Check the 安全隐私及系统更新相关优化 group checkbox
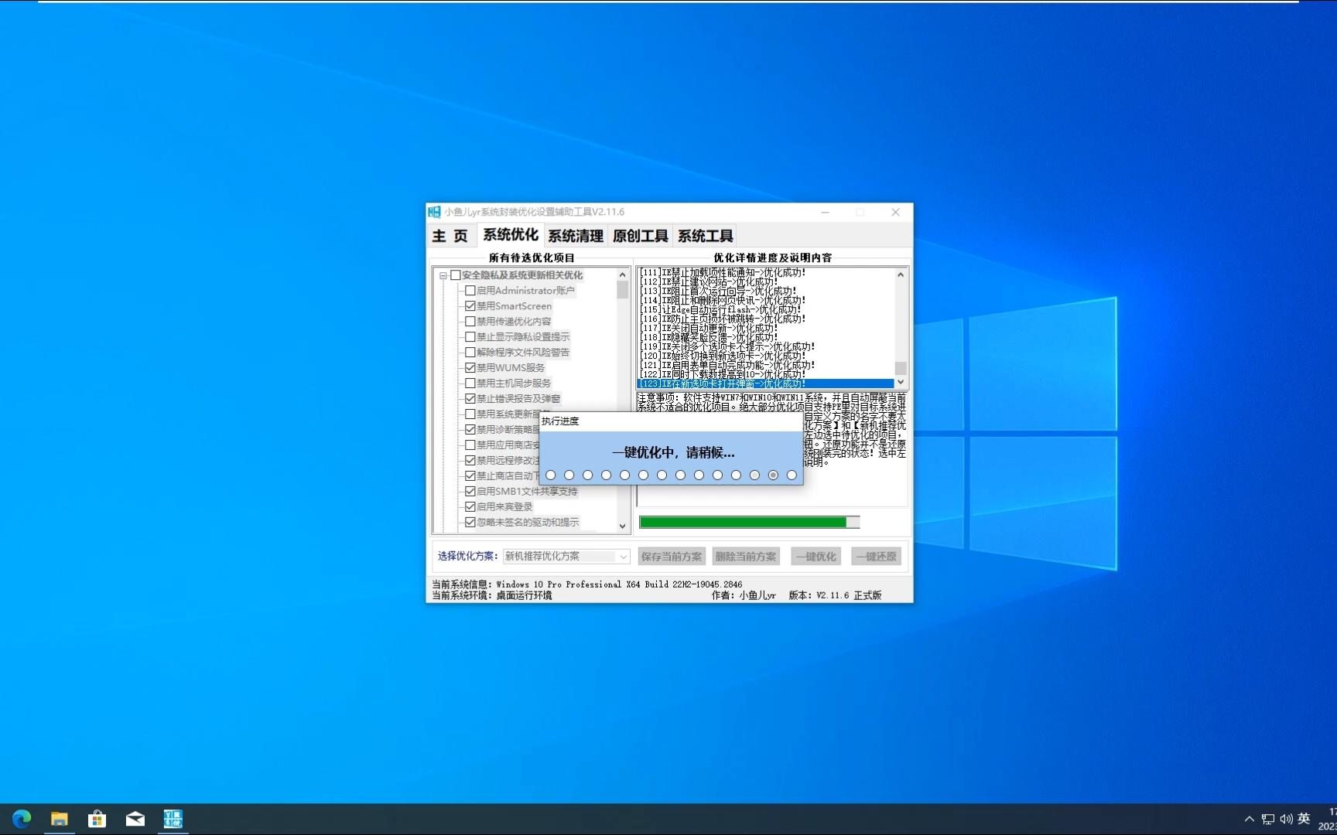 [456, 275]
